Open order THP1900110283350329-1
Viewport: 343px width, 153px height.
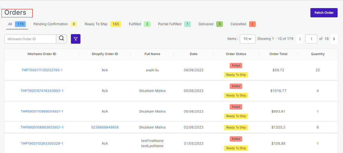click(x=42, y=144)
